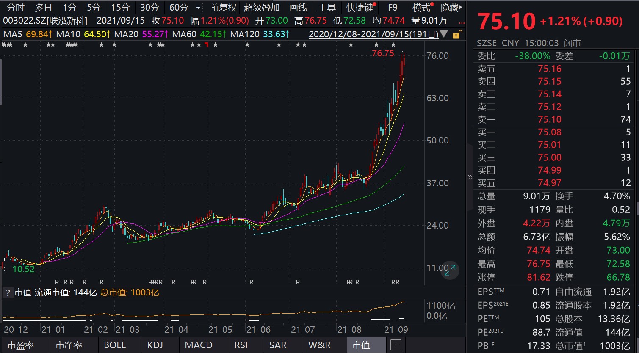The height and width of the screenshot is (353, 639).
Task: Click the 卖一 ask price 75.10 row
Action: coord(550,120)
